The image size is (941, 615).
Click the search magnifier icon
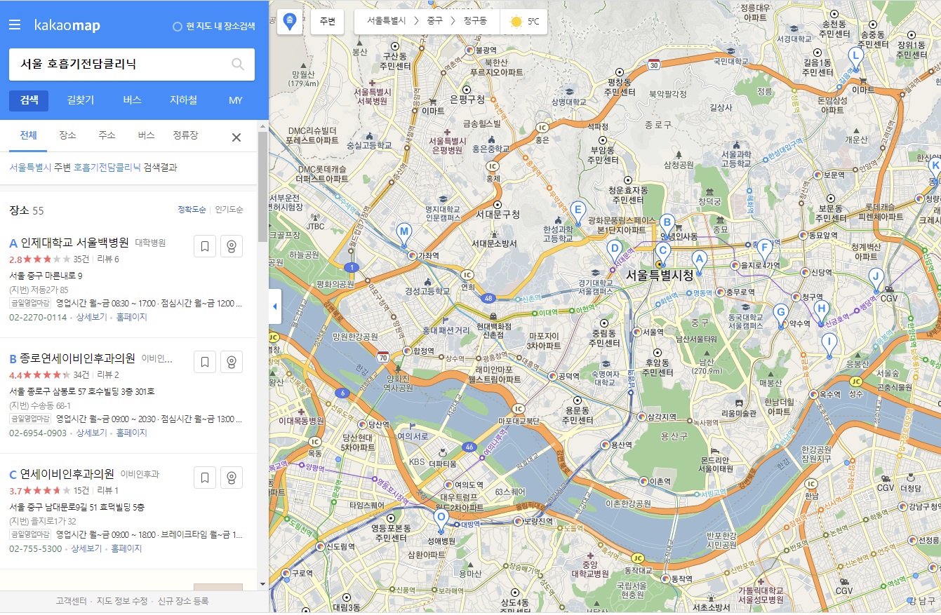click(x=238, y=65)
